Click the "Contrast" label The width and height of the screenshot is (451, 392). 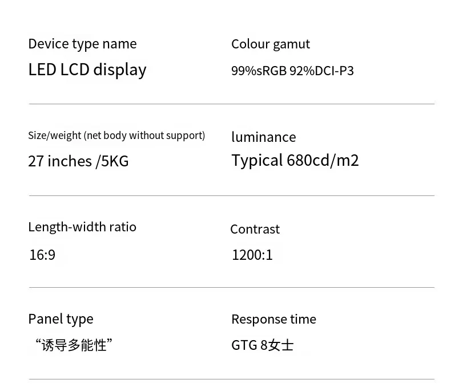pos(255,229)
